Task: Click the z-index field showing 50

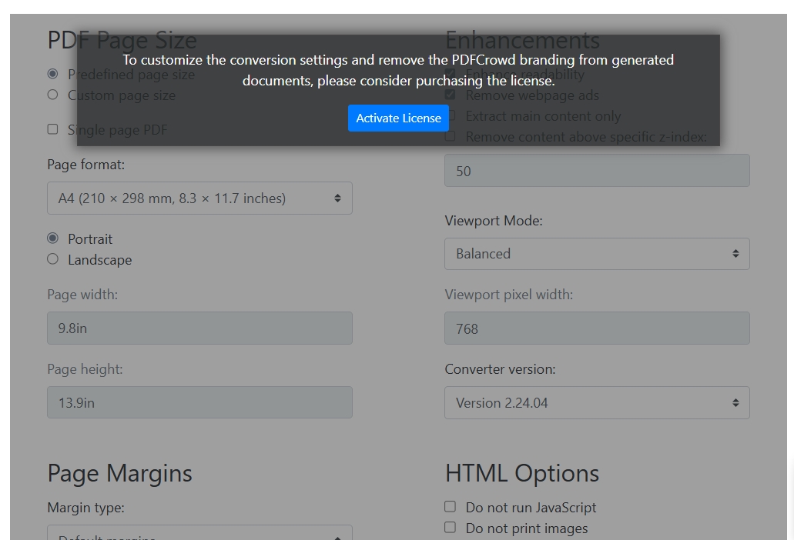Action: pyautogui.click(x=597, y=171)
